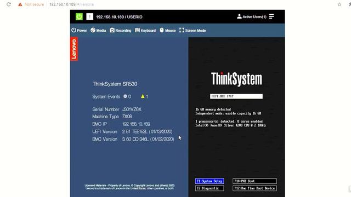The width and height of the screenshot is (351, 197).
Task: Open the Mouse menu
Action: [x=167, y=31]
